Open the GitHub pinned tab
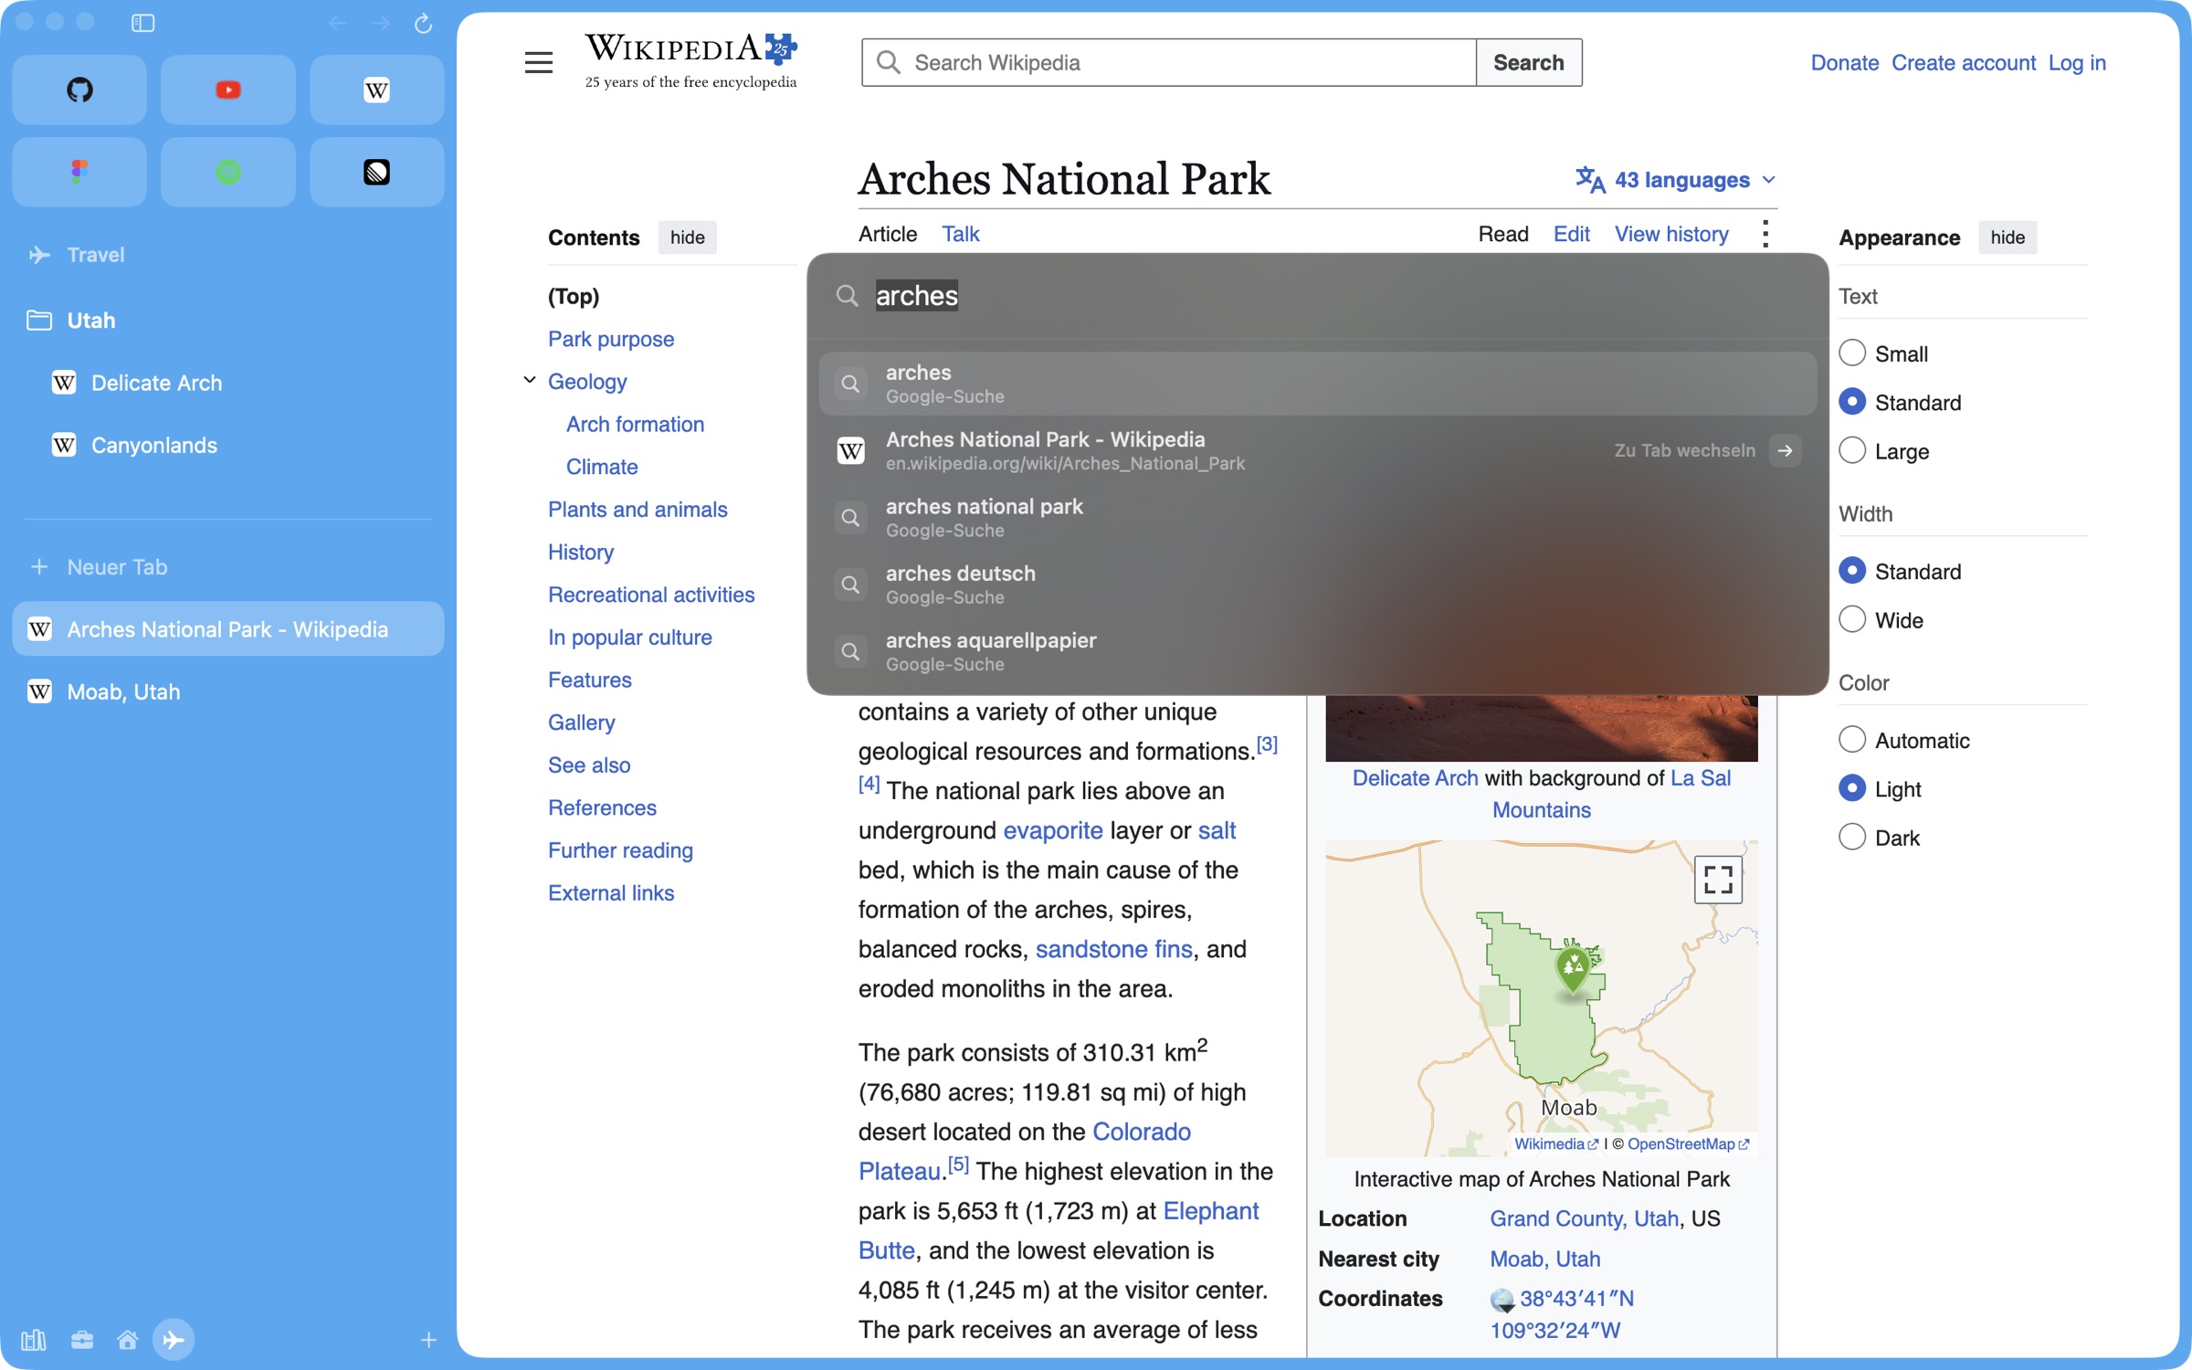Image resolution: width=2192 pixels, height=1370 pixels. (x=79, y=90)
